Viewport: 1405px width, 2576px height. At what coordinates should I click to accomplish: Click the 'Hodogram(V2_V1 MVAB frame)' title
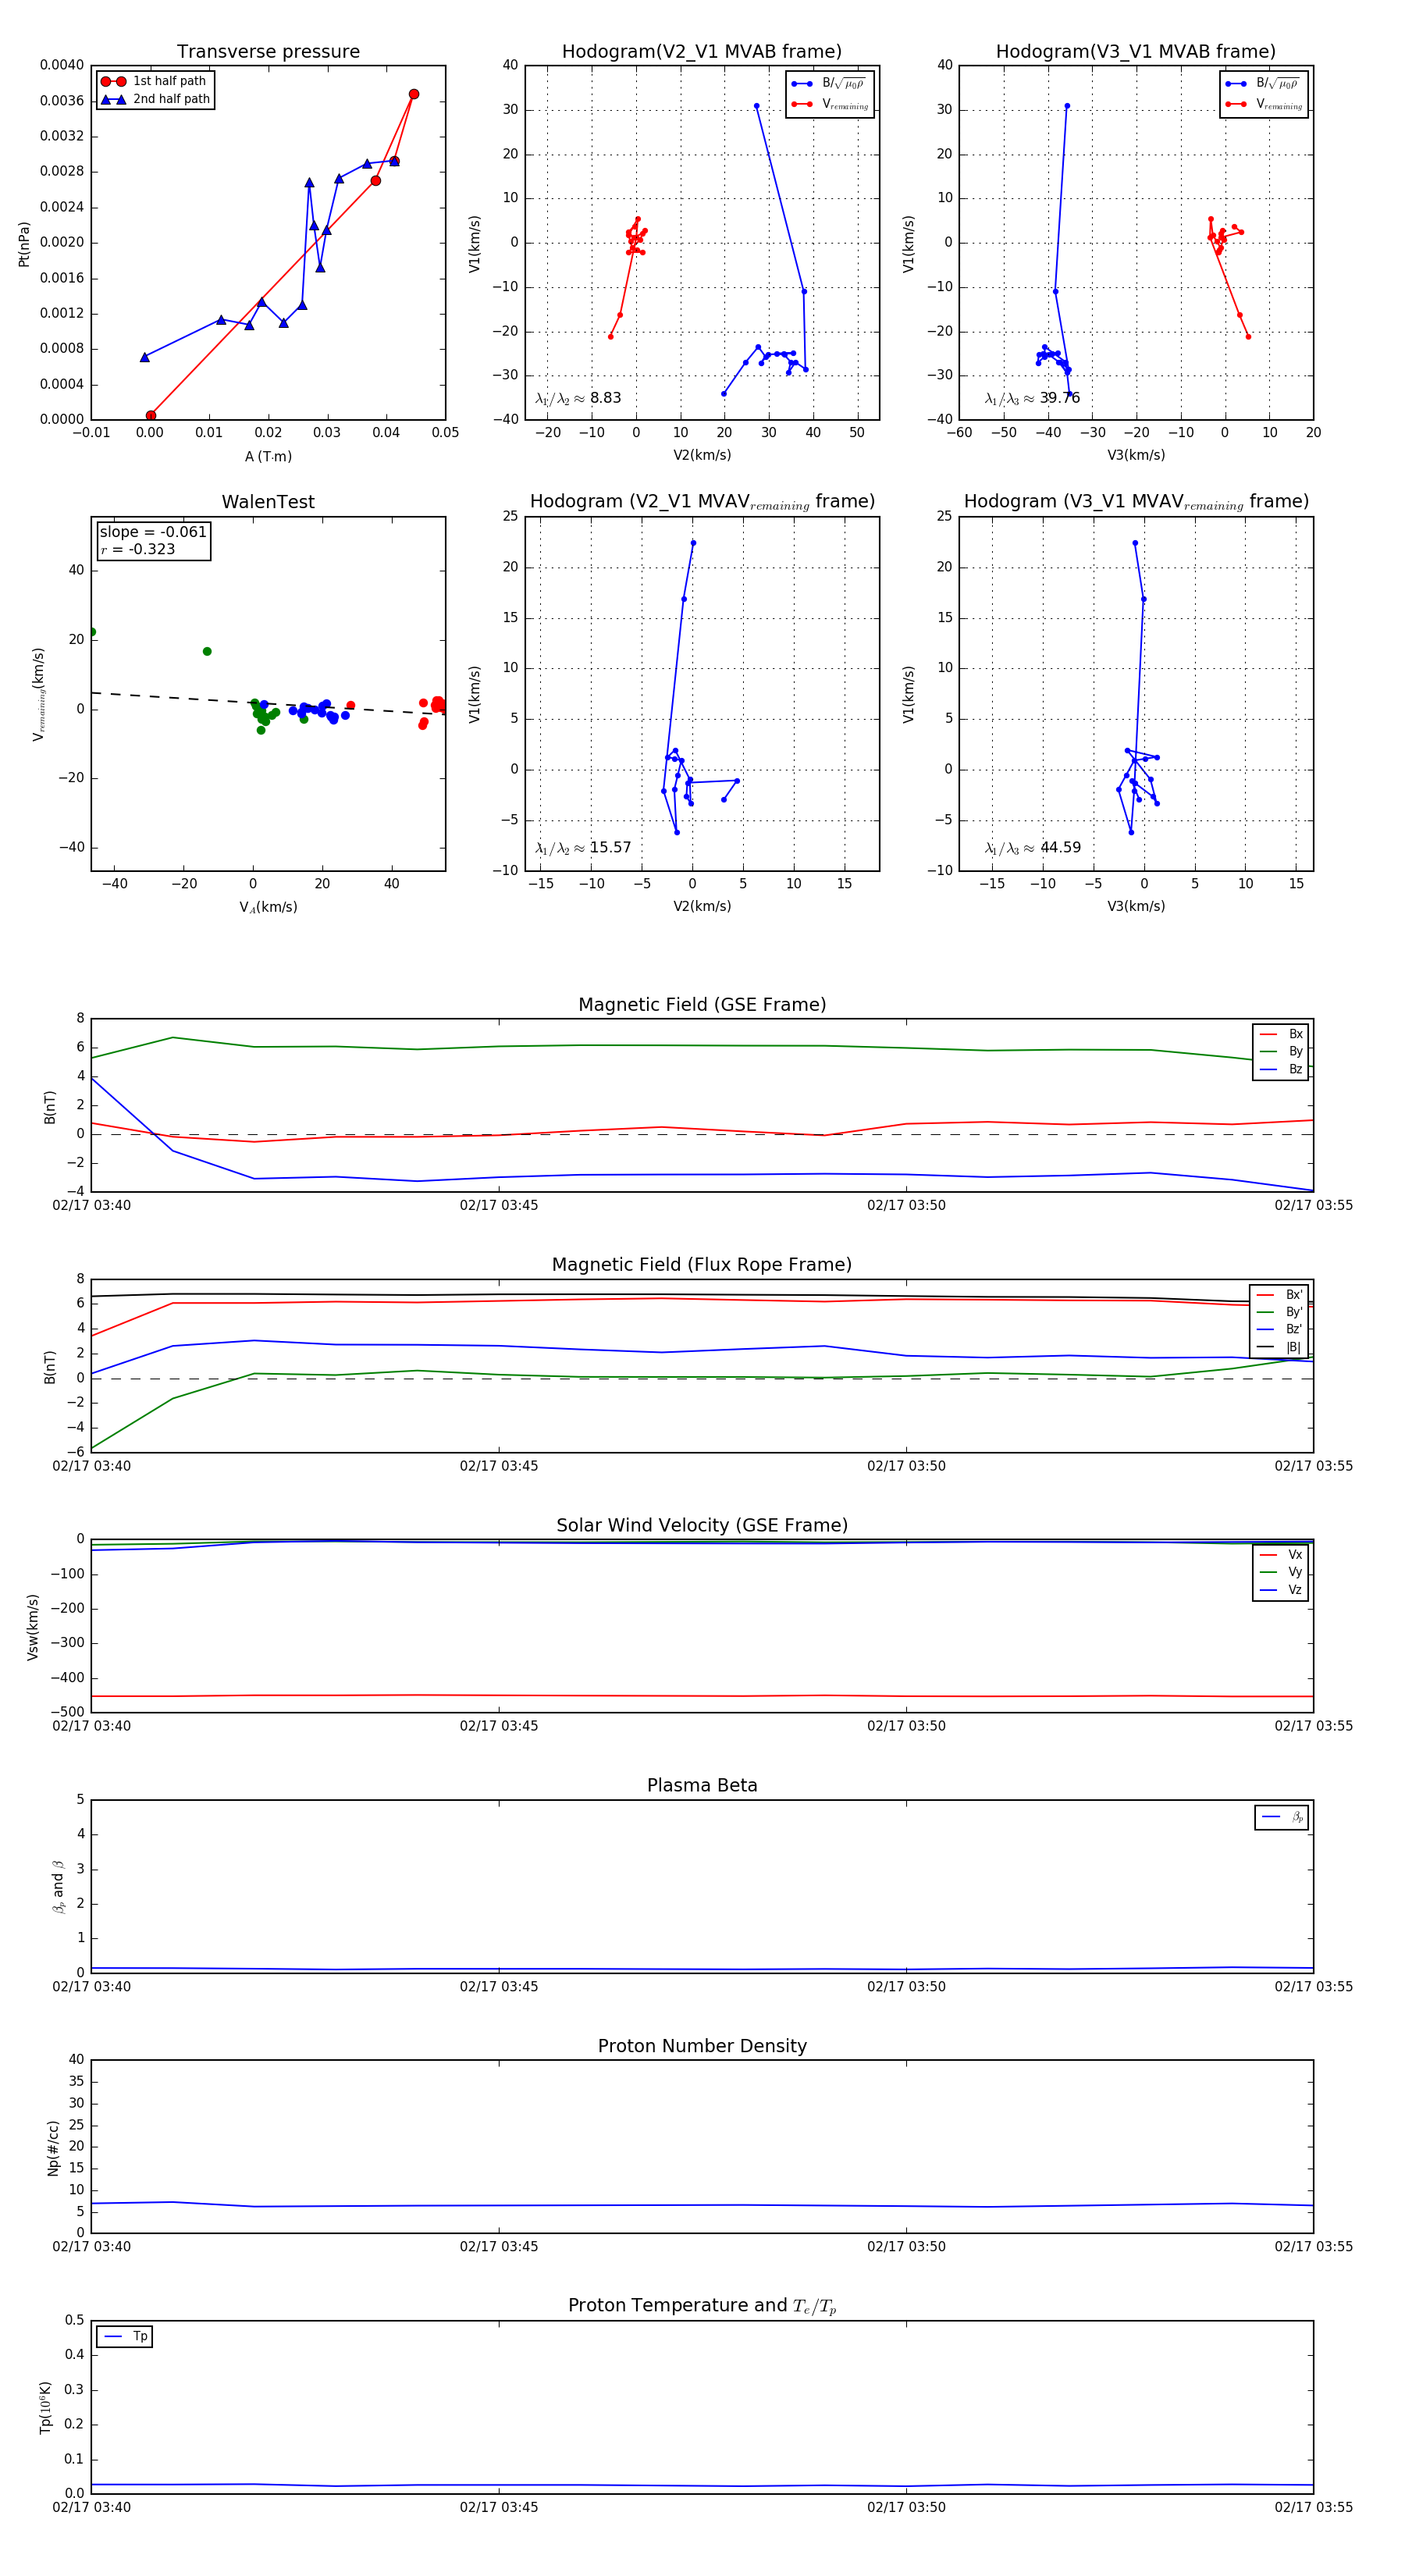click(702, 52)
